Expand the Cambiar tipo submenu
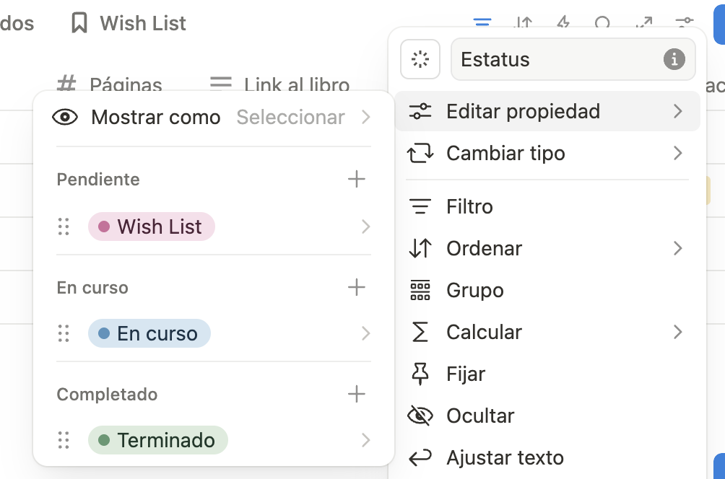Screen dimensions: 725x479 547,154
